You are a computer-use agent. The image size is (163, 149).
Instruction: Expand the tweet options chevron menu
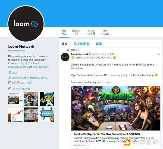coord(159,54)
